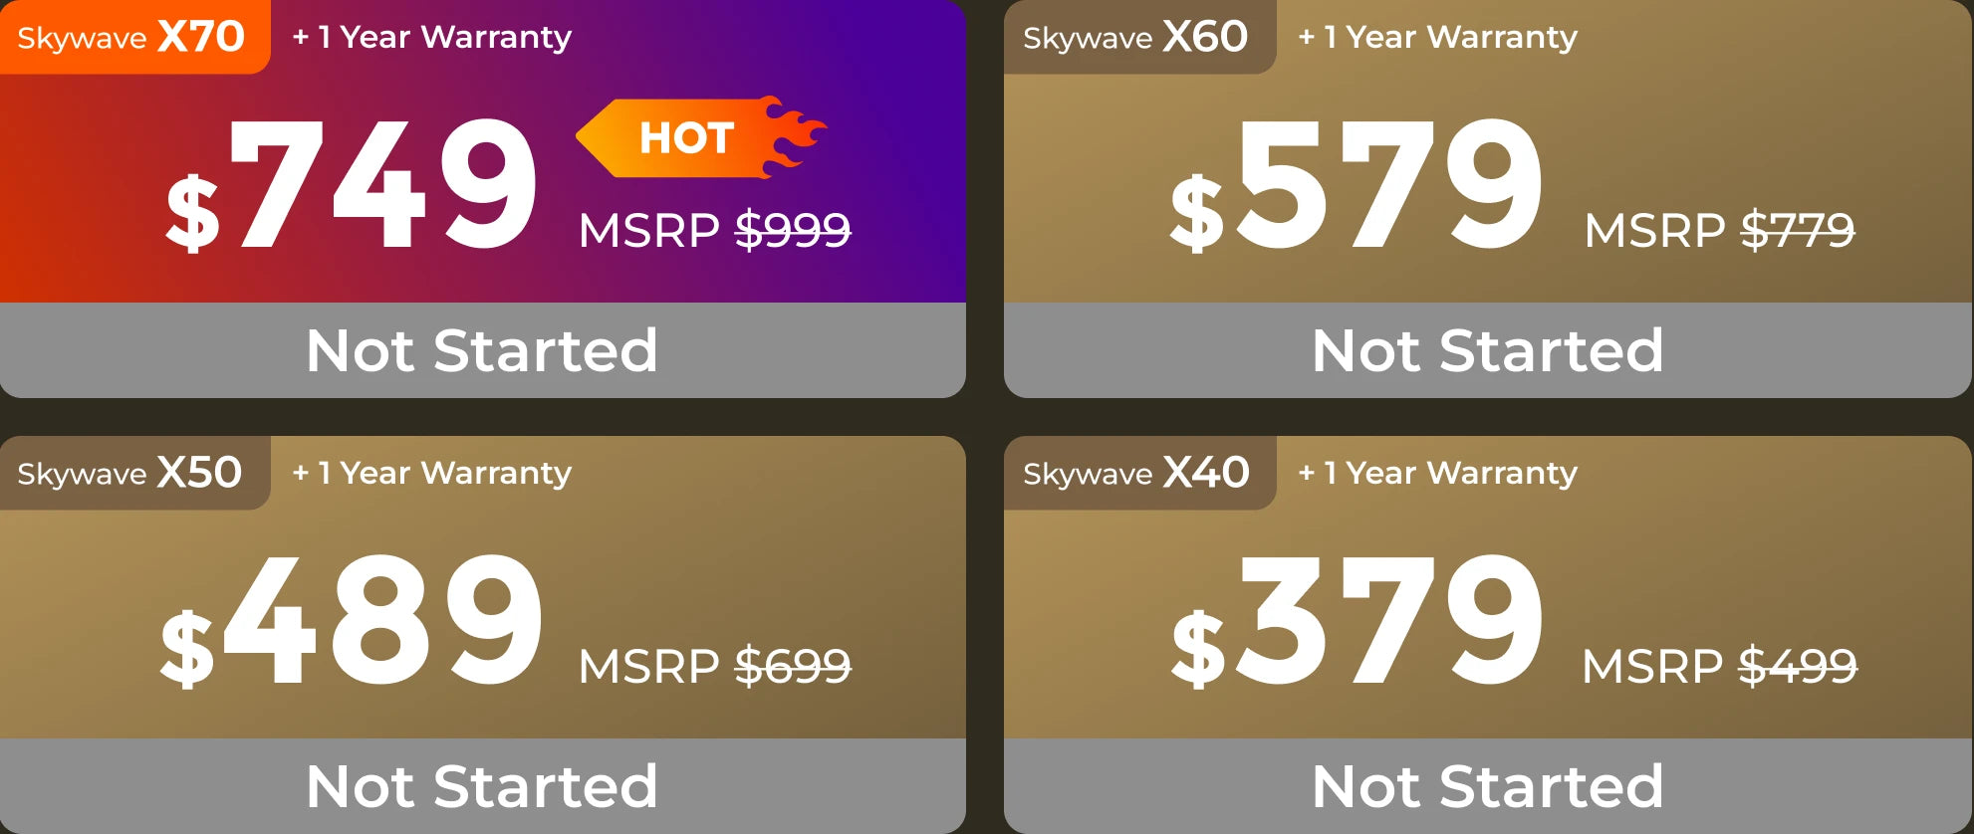Click the $489 price on X50 card
The width and height of the screenshot is (1974, 834).
click(x=353, y=621)
